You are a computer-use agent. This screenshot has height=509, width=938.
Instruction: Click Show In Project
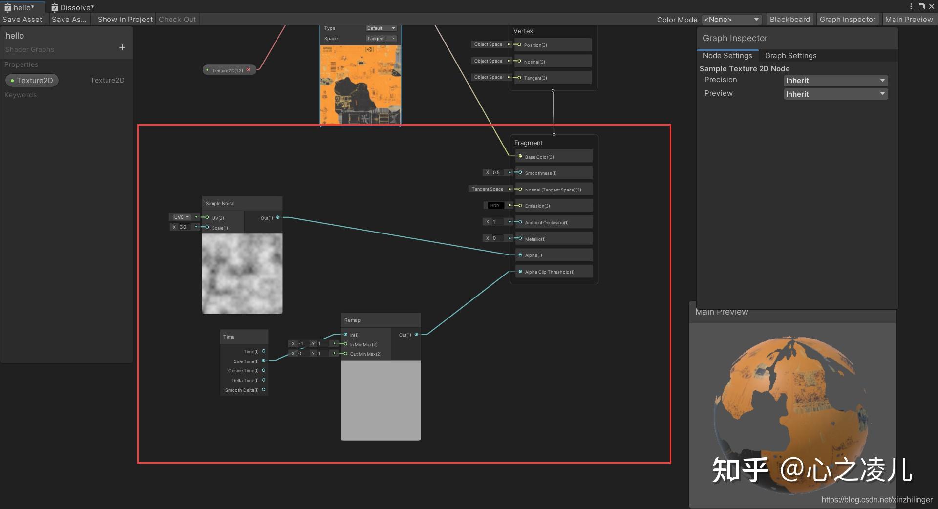point(125,19)
